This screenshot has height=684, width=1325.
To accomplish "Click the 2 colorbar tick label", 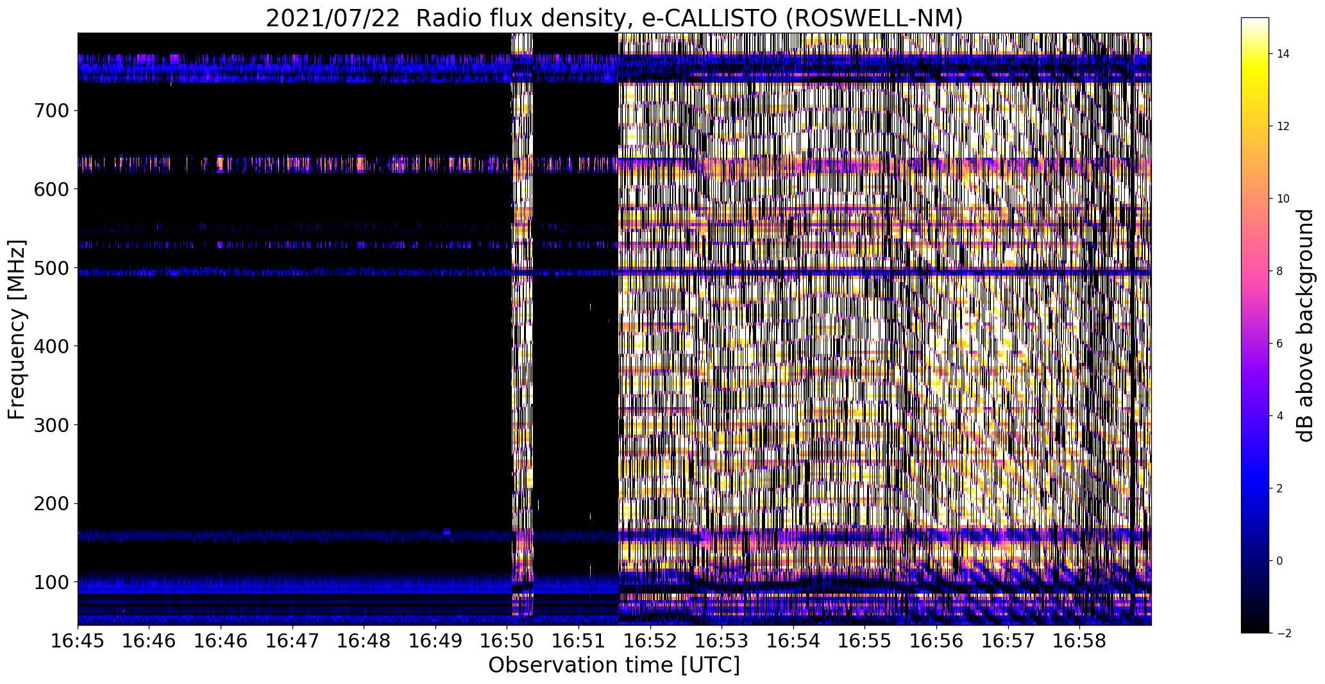I will 1280,488.
